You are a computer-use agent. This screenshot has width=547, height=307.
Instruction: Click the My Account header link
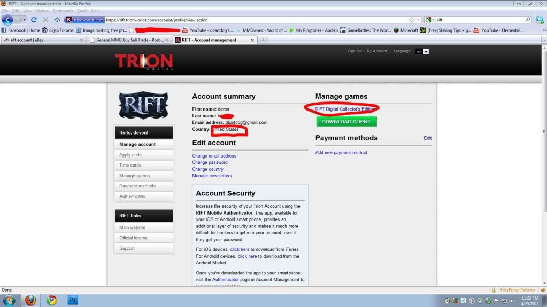pyautogui.click(x=377, y=51)
